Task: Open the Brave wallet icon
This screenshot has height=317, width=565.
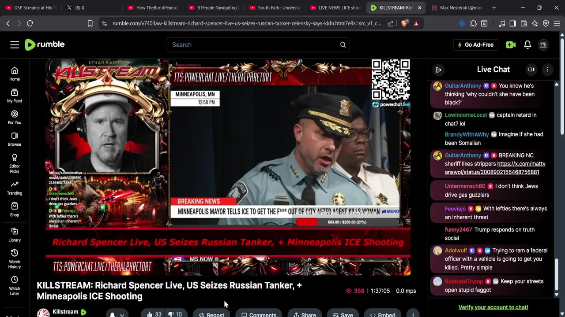Action: click(x=524, y=23)
